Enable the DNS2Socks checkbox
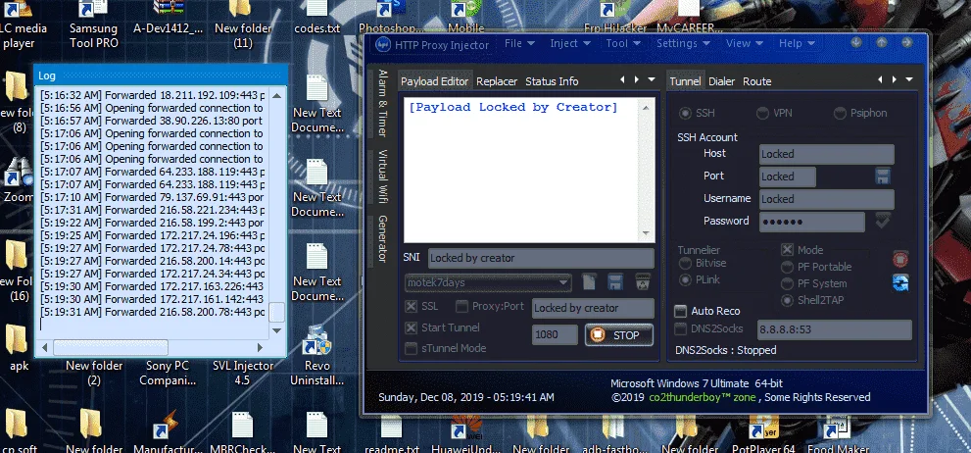 pos(681,329)
